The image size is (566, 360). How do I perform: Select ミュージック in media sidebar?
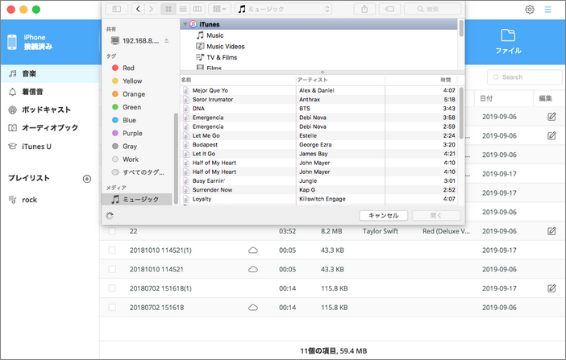click(x=137, y=199)
